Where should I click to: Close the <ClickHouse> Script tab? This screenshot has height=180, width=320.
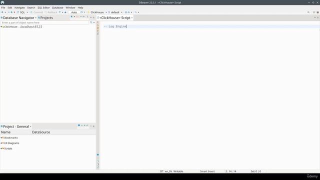[x=132, y=18]
